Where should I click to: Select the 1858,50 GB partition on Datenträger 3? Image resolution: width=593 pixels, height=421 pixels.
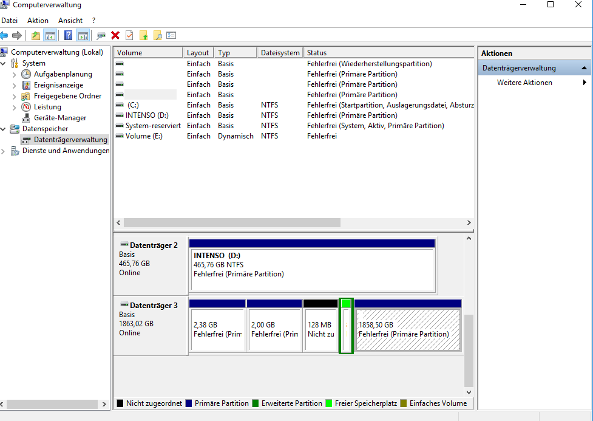[x=408, y=329]
